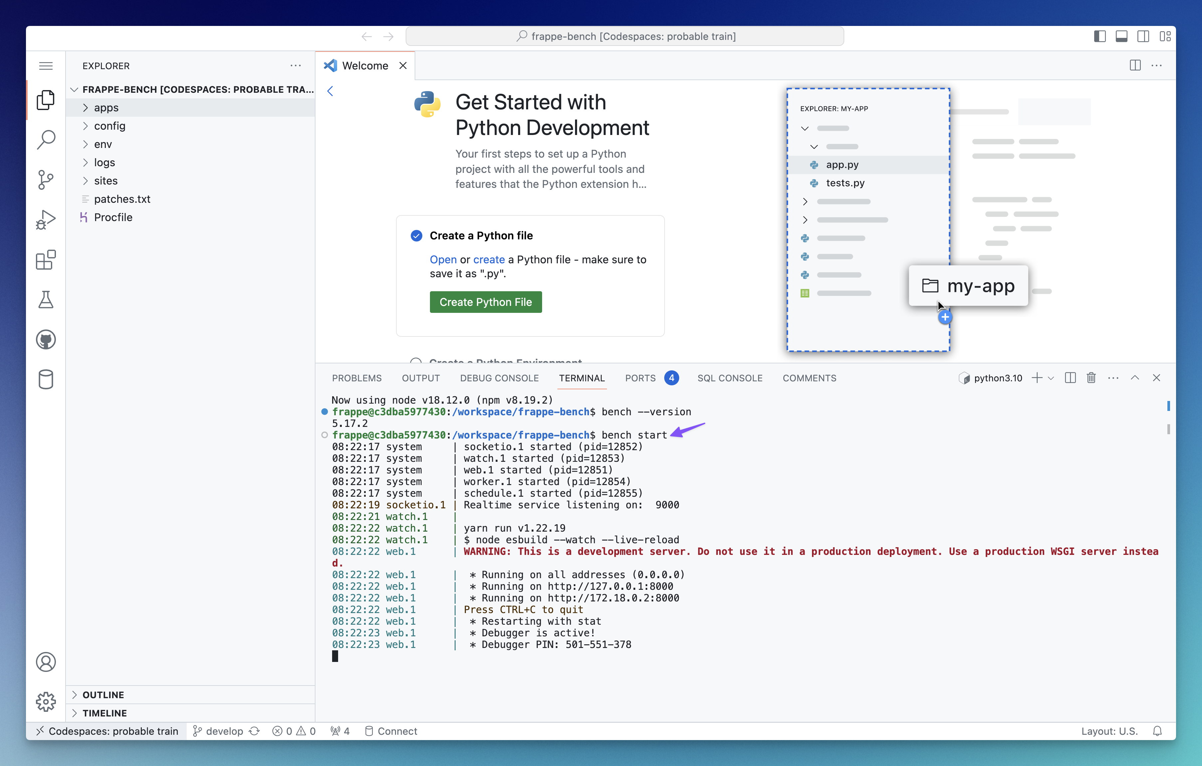This screenshot has width=1202, height=766.
Task: Open the database SQL tools view
Action: pos(46,380)
